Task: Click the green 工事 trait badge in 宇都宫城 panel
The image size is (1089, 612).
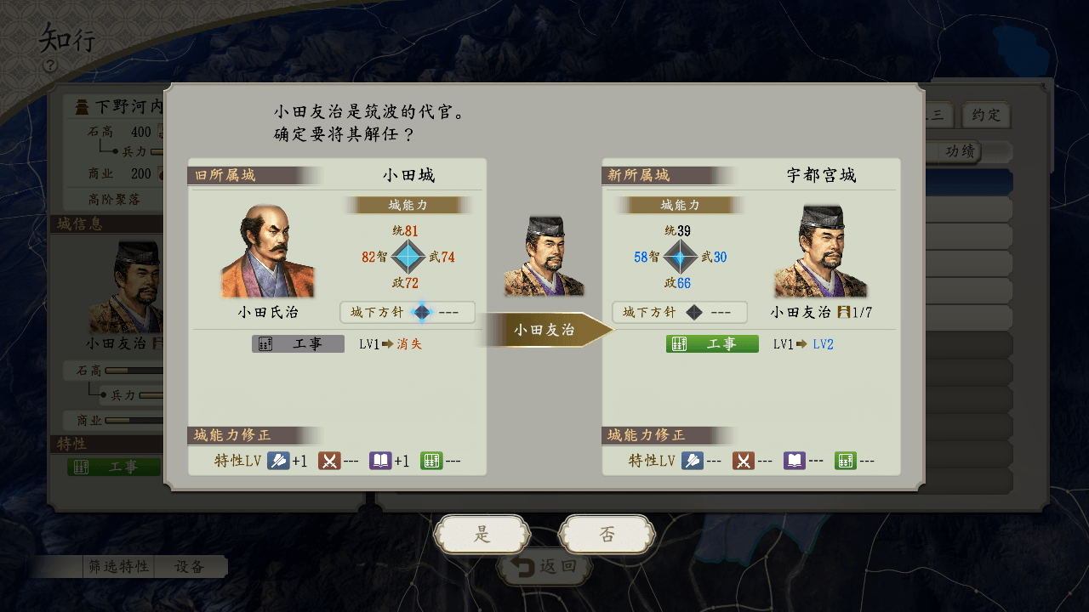Action: tap(712, 344)
